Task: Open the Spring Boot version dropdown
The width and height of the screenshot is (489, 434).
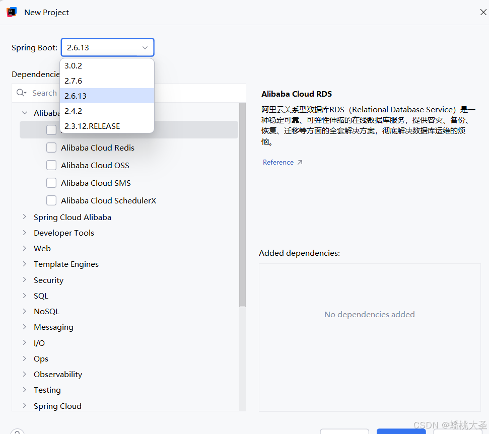Action: (x=108, y=47)
